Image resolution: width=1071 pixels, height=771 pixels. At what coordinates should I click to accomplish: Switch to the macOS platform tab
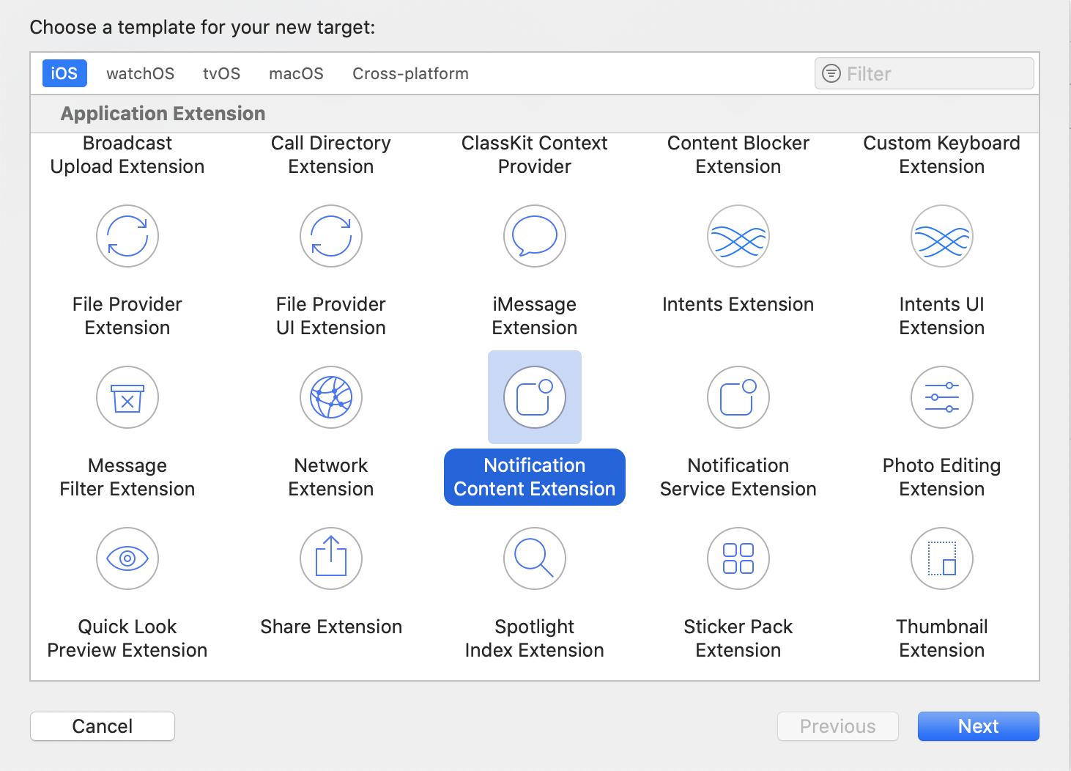pos(296,74)
